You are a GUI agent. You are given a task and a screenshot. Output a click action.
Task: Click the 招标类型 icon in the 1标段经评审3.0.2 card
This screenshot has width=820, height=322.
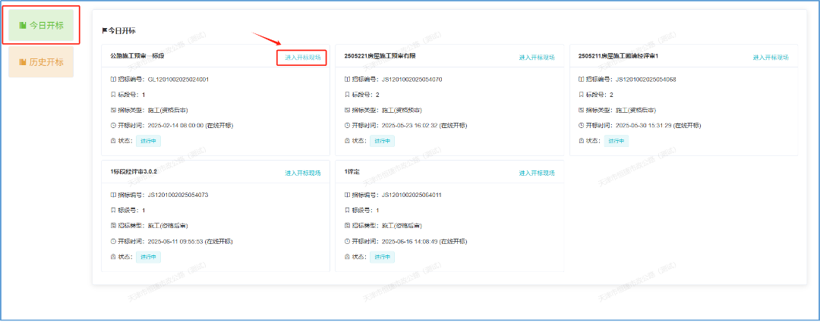point(113,226)
